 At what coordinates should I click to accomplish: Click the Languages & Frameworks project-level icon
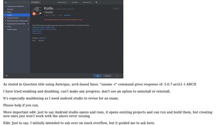click(28, 24)
